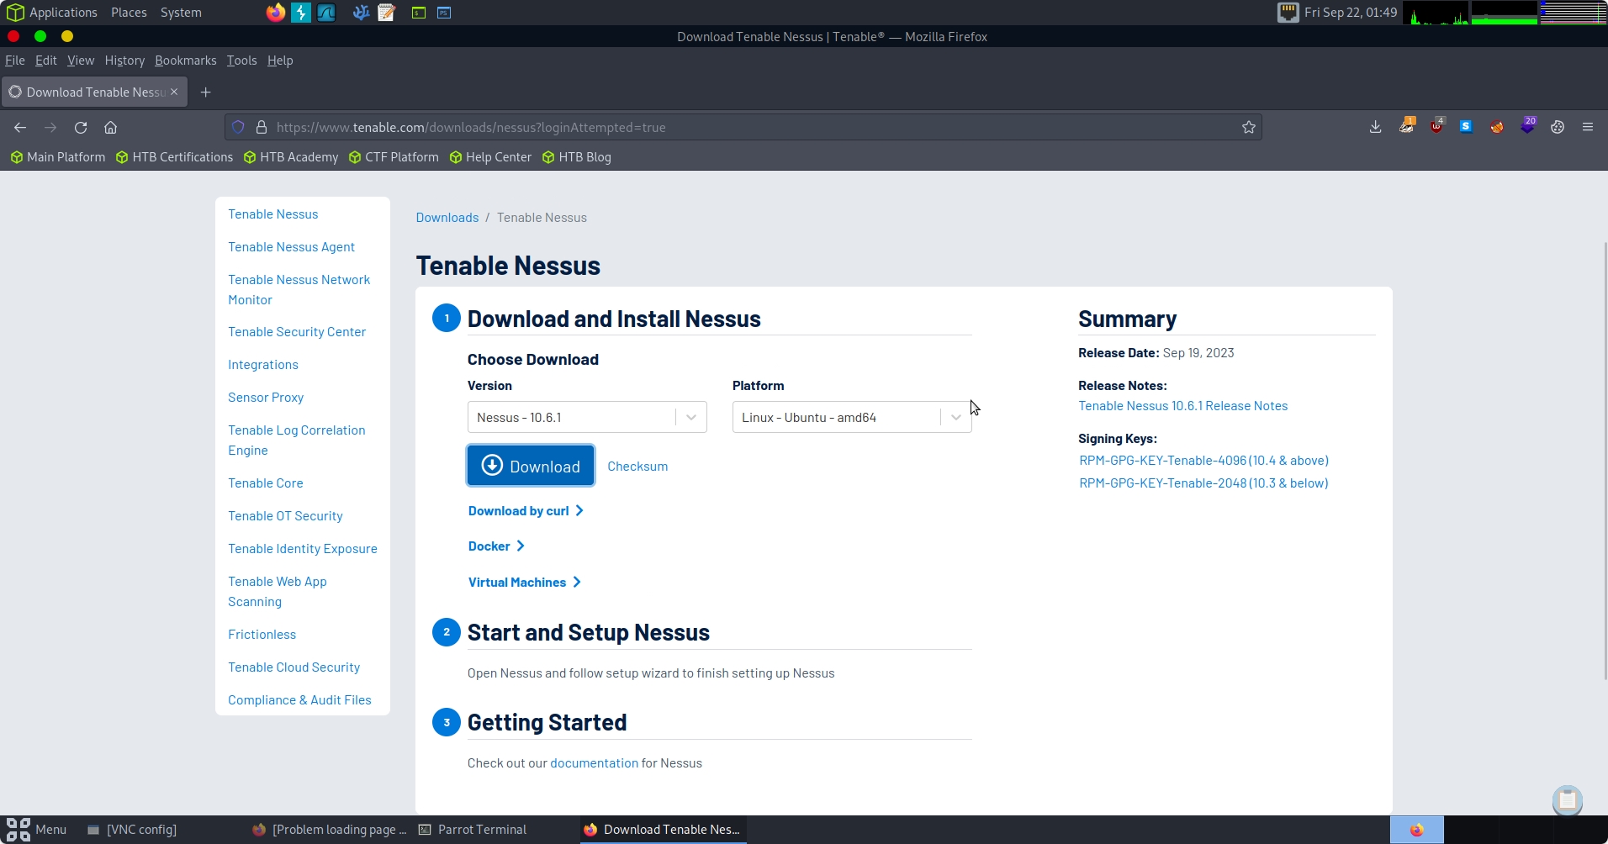Open the Edit menu
This screenshot has height=844, width=1608.
(45, 61)
